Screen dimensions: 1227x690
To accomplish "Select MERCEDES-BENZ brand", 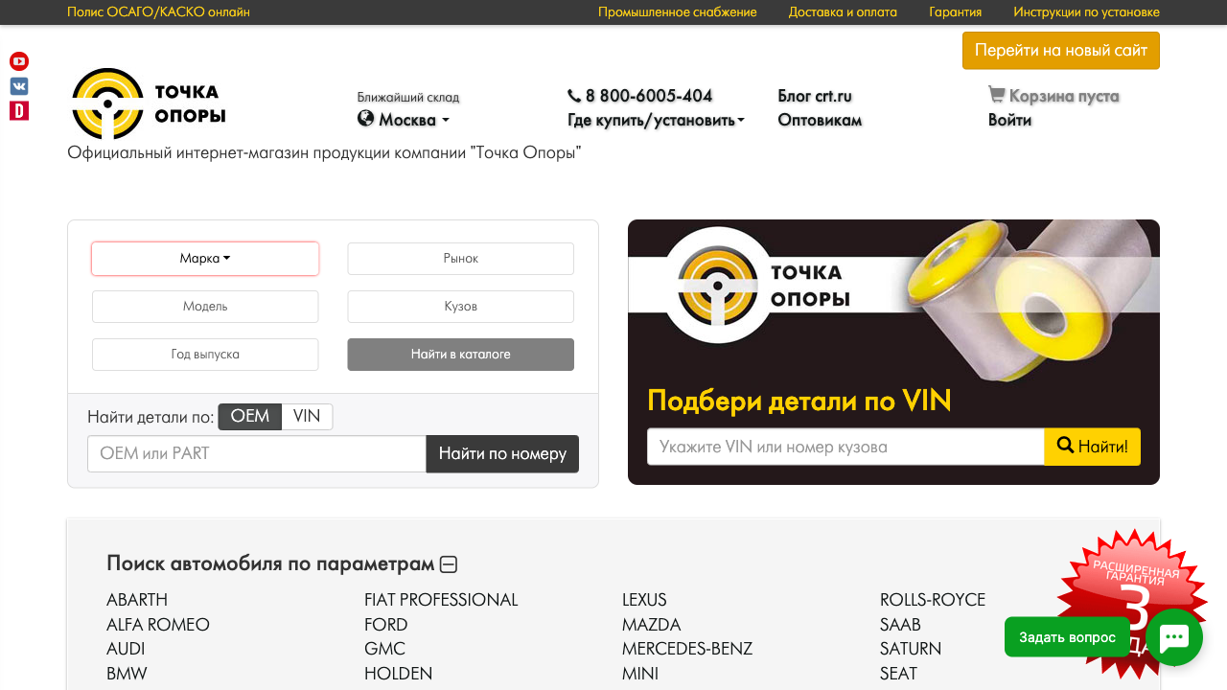I will 687,649.
